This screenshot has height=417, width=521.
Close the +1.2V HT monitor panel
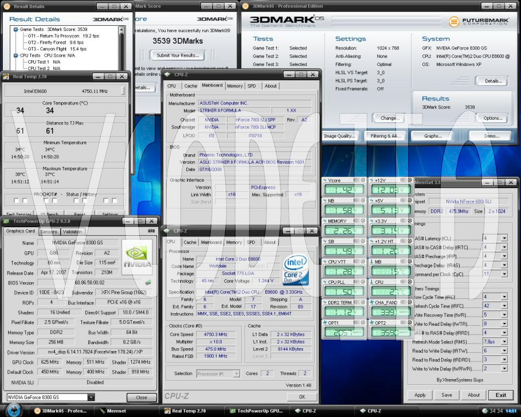pos(410,241)
